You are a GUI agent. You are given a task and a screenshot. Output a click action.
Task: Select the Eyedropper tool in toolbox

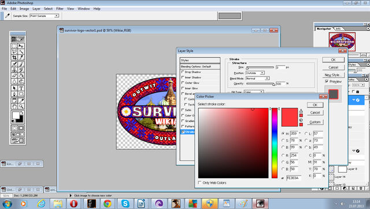21,101
